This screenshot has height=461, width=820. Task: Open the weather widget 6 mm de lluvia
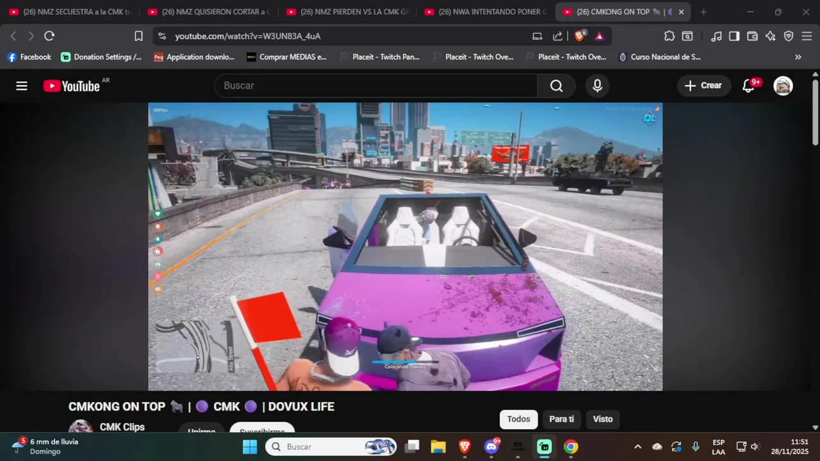coord(45,446)
